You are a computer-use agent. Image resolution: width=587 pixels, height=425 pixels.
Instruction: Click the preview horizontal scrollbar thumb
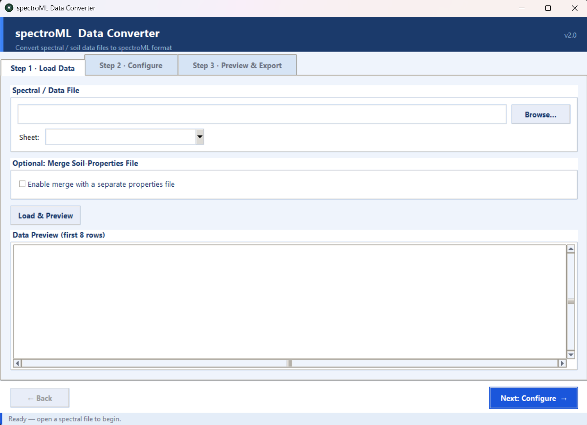click(290, 363)
